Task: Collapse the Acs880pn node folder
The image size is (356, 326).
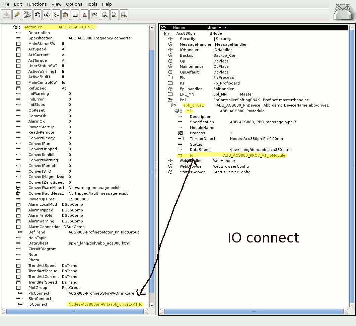Action: click(167, 33)
